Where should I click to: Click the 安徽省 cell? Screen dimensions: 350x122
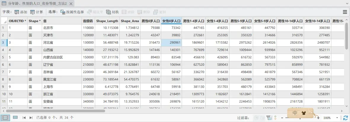tap(62, 101)
